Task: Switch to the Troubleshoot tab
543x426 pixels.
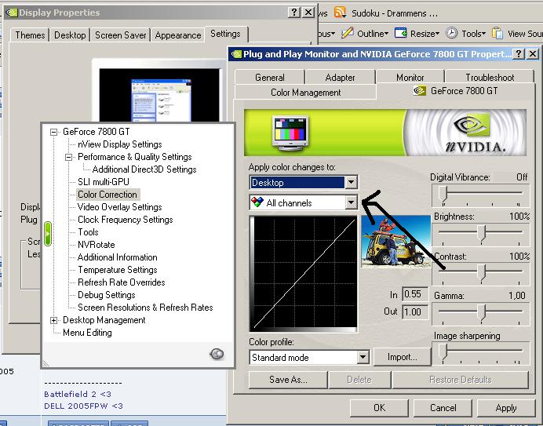Action: 490,77
